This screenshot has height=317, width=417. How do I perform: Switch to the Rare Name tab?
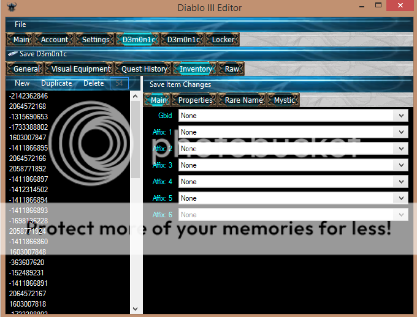(243, 100)
